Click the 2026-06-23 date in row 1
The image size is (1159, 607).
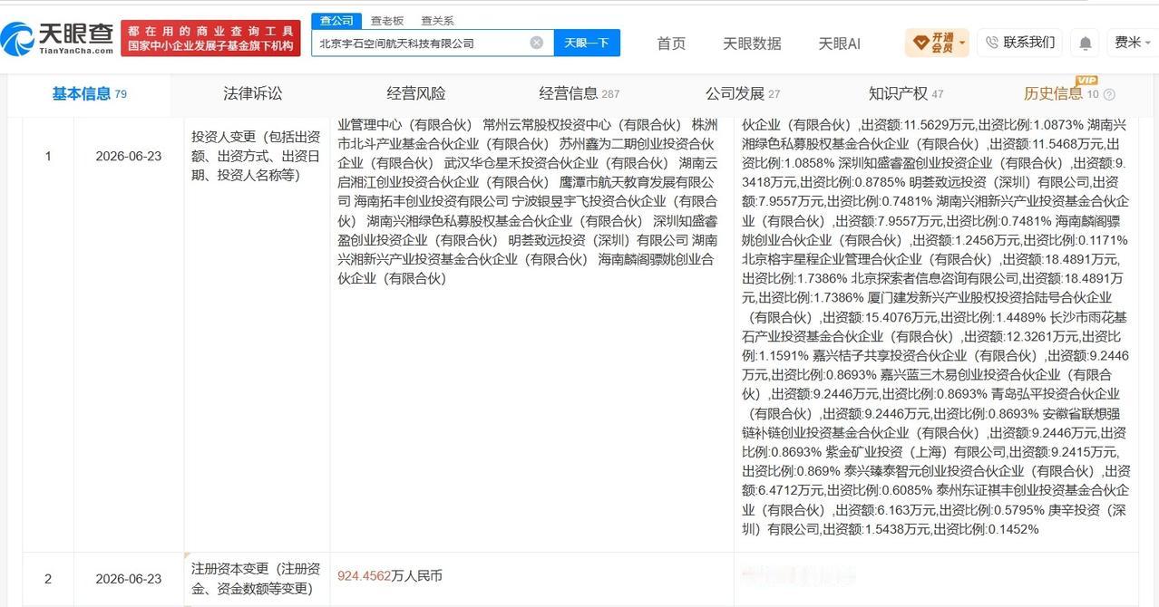[129, 156]
